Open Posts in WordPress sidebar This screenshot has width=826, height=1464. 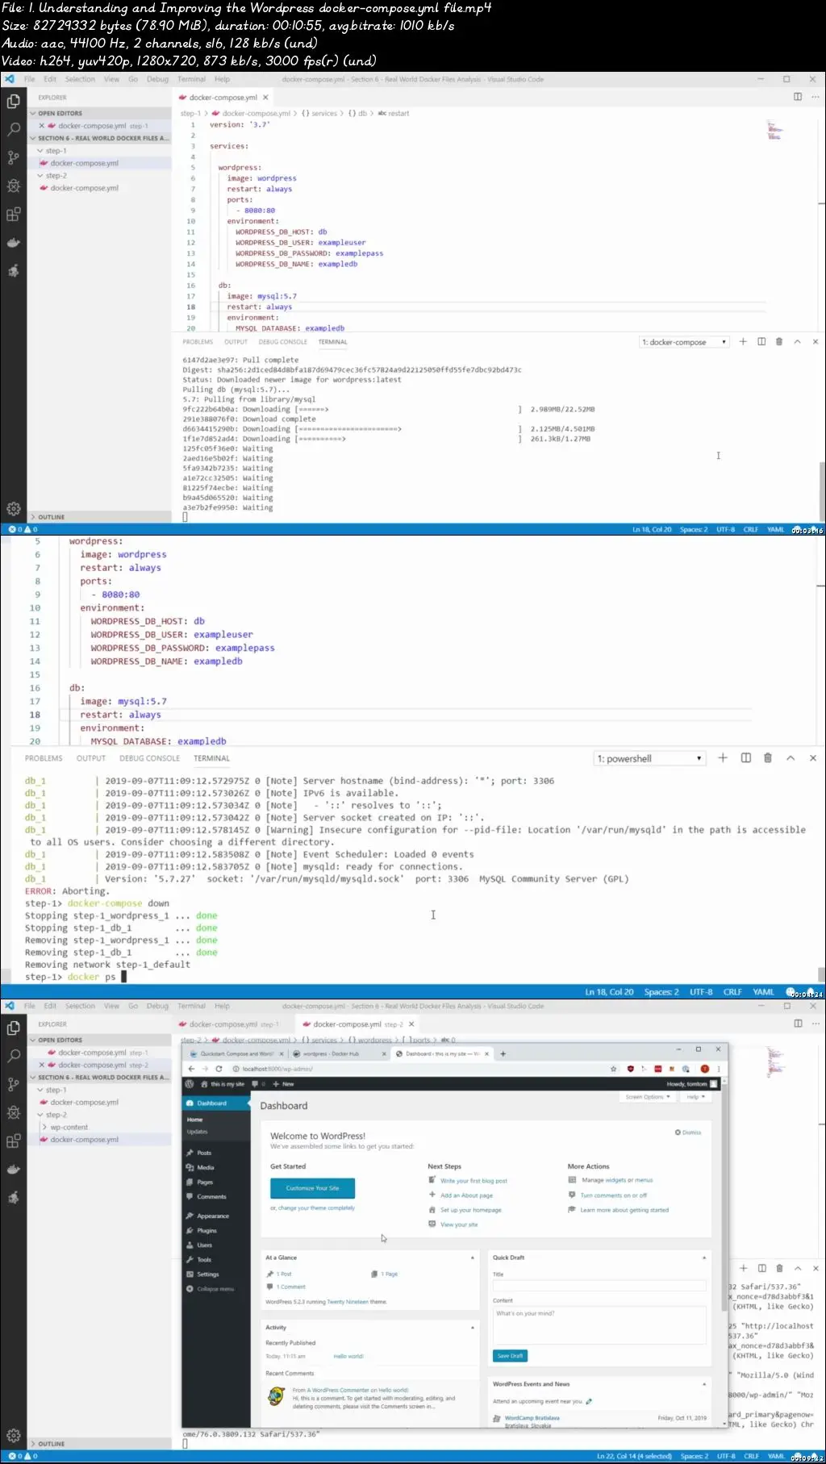[204, 1153]
